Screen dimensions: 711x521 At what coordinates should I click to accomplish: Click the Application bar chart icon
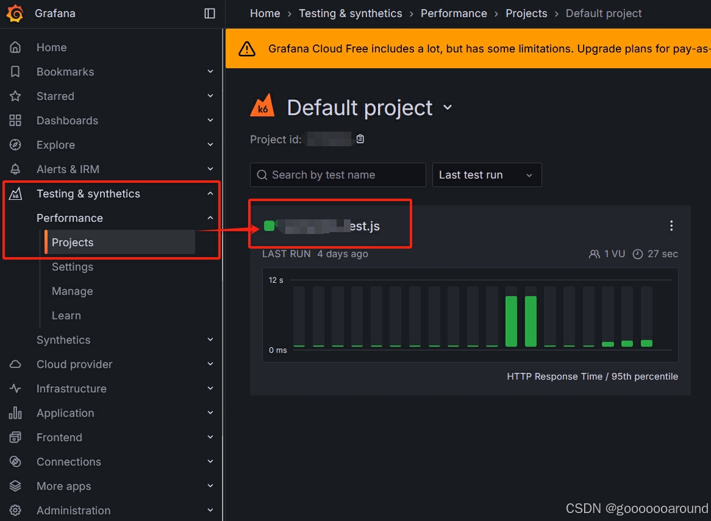pos(15,413)
